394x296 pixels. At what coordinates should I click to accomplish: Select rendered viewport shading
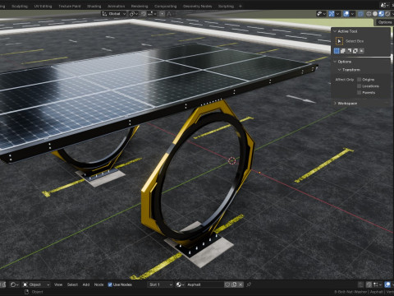[x=387, y=14]
